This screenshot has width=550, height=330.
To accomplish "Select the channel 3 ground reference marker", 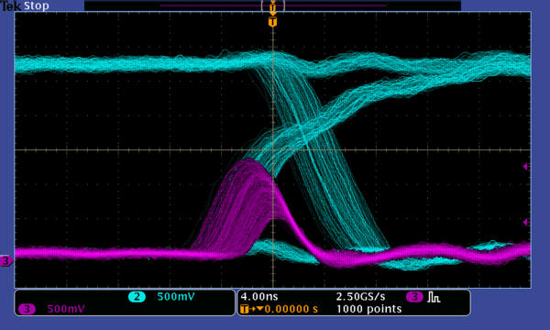I will [x=5, y=260].
